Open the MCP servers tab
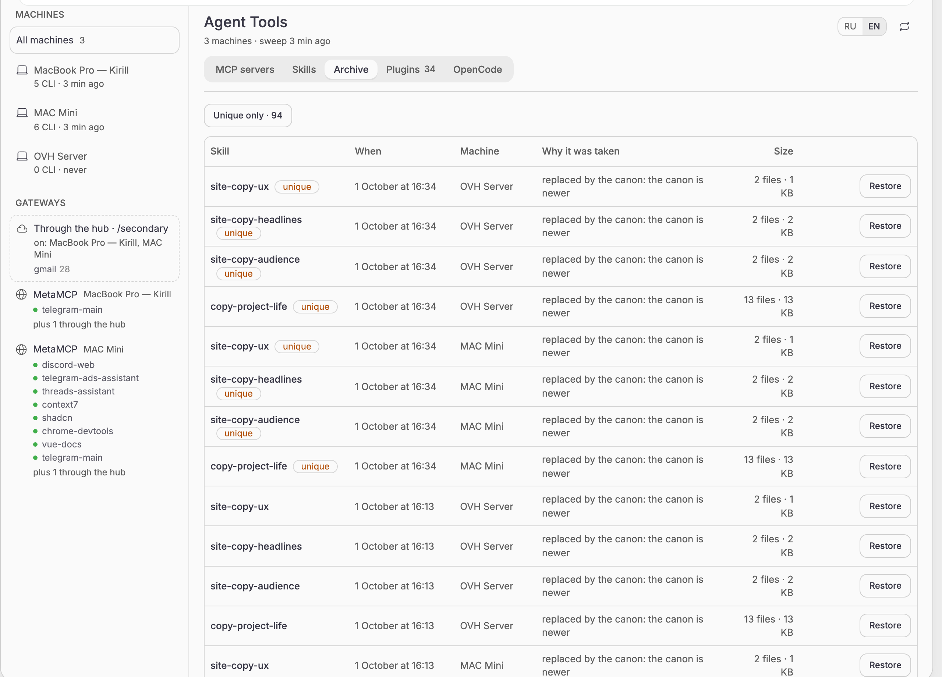942x677 pixels. pyautogui.click(x=245, y=70)
